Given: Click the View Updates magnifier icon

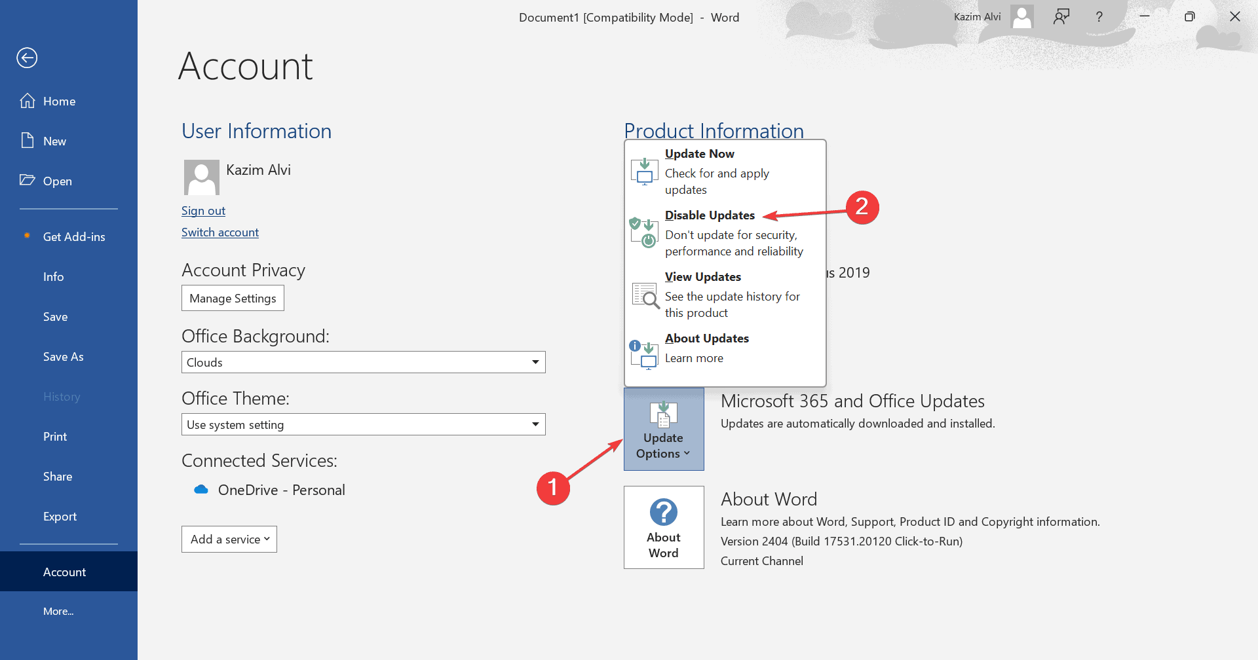Looking at the screenshot, I should point(645,295).
